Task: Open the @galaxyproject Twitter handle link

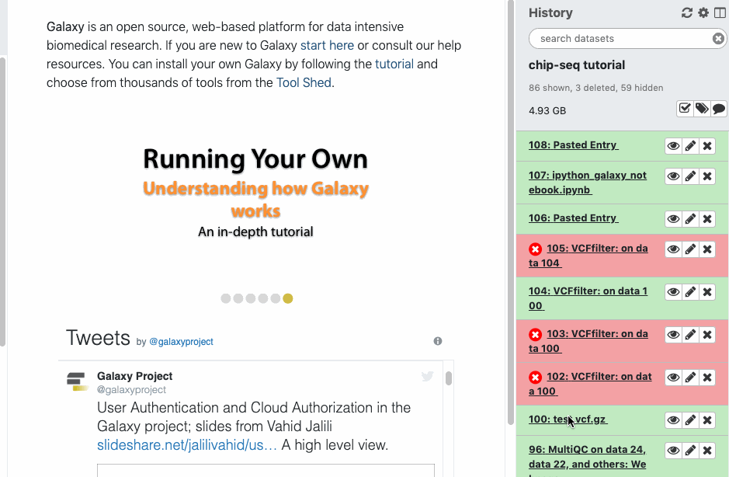Action: tap(181, 342)
